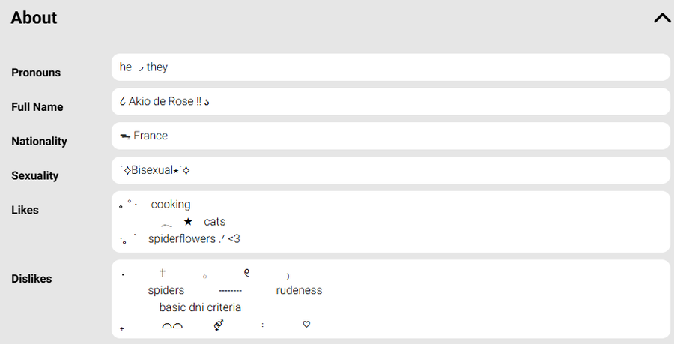Click the basic dni criteria text

coord(200,307)
